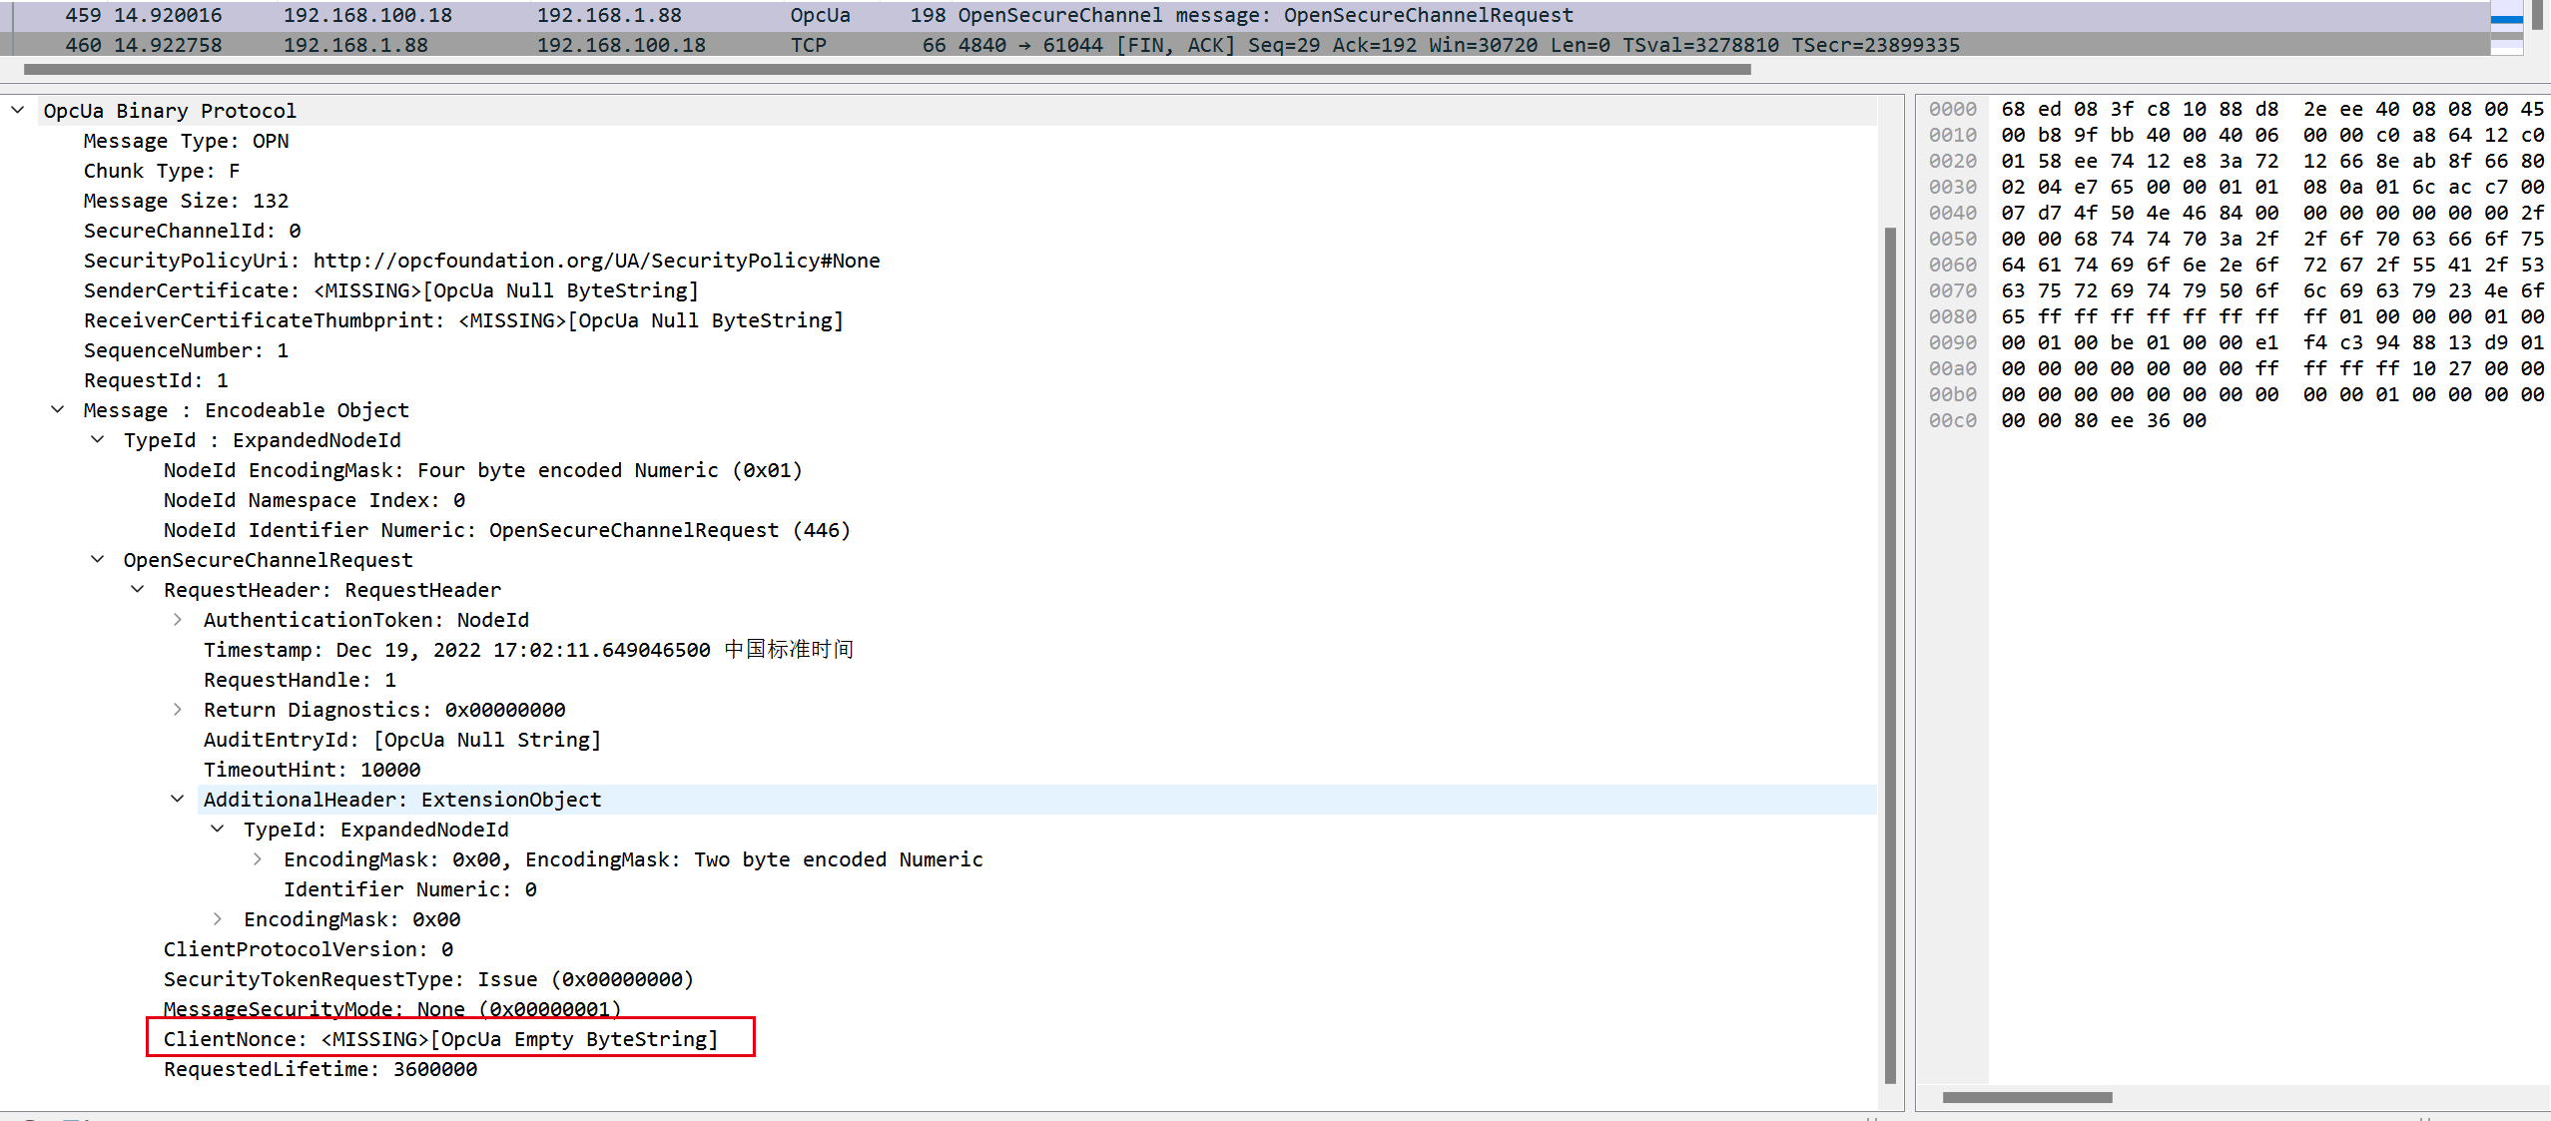Screen dimensions: 2551x1121
Task: Collapse the TypeId: ExpandedNodeId subtree
Action: click(97, 439)
